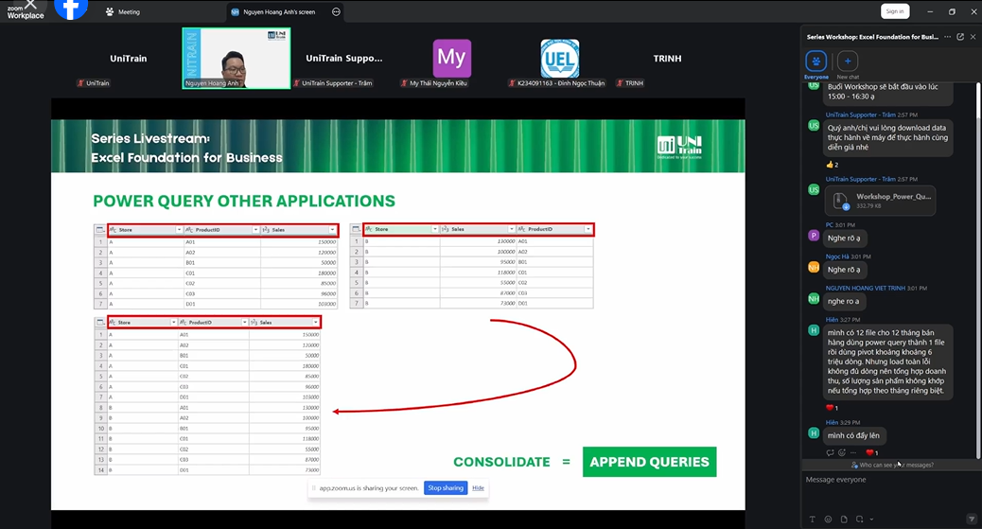Viewport: 982px width, 529px height.
Task: Hide the screen sharing notification
Action: pyautogui.click(x=478, y=487)
